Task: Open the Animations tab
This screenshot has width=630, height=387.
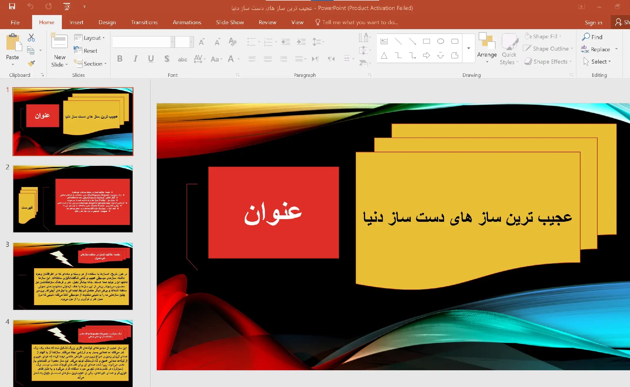Action: [187, 22]
